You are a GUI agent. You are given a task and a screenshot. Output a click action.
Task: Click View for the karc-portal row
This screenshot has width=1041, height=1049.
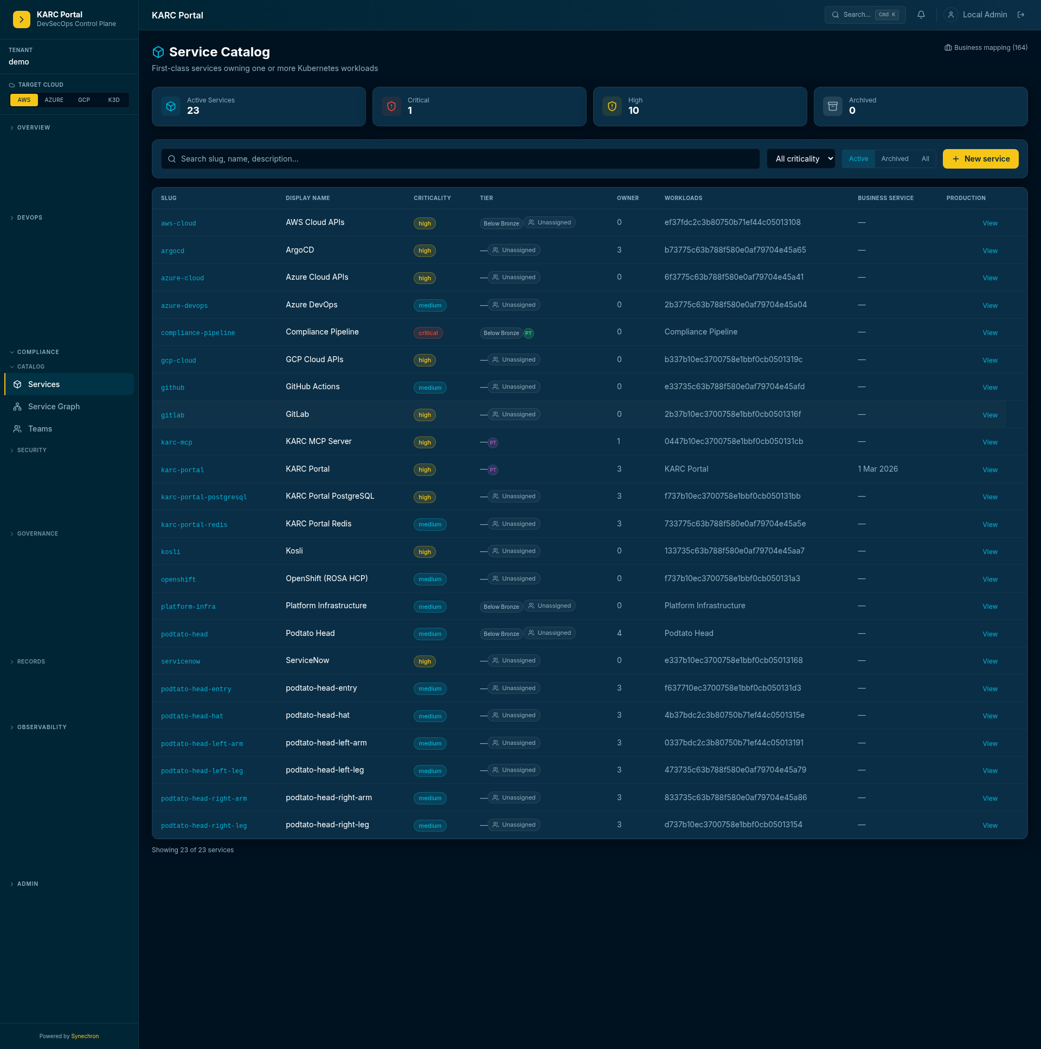click(x=989, y=470)
